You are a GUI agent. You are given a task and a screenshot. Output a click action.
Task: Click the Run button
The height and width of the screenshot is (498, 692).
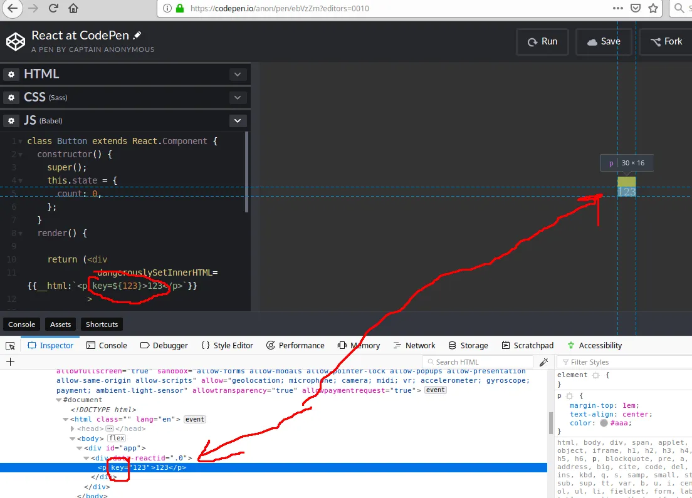(542, 41)
